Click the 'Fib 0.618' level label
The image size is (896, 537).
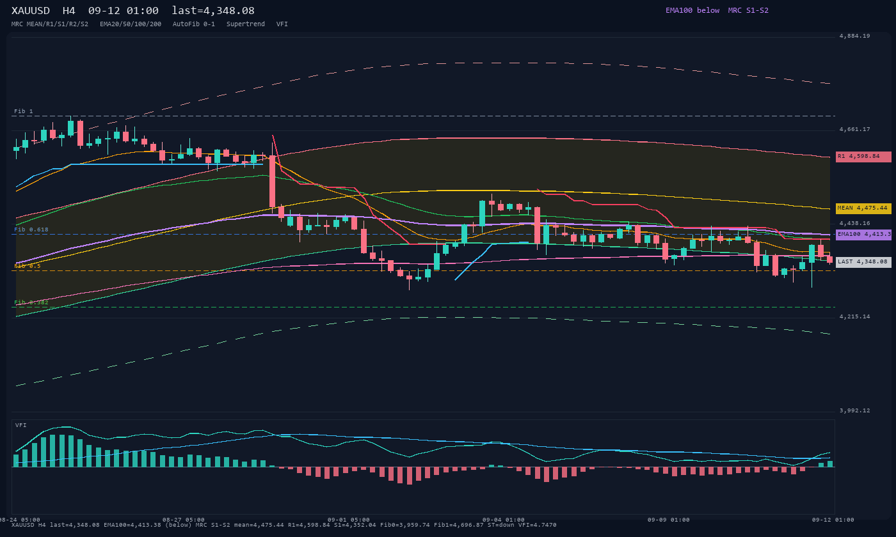pos(31,230)
